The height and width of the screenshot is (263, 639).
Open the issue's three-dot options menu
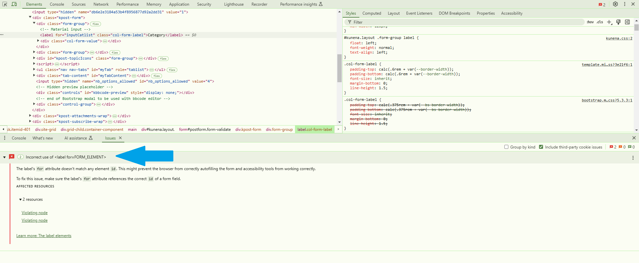pyautogui.click(x=633, y=158)
